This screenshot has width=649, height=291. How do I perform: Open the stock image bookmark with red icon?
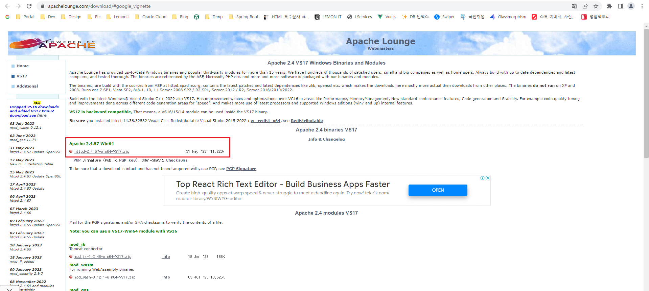(x=554, y=17)
